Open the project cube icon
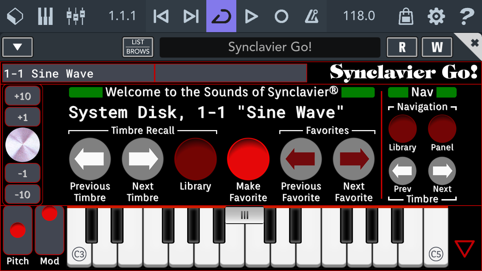This screenshot has height=271, width=482. pos(15,16)
